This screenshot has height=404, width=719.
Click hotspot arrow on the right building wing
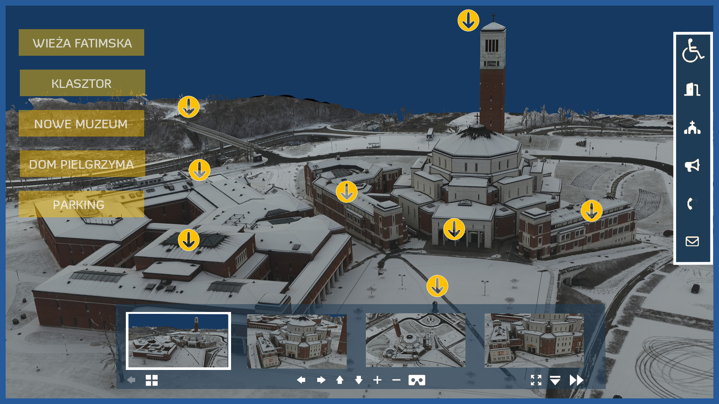pyautogui.click(x=591, y=211)
